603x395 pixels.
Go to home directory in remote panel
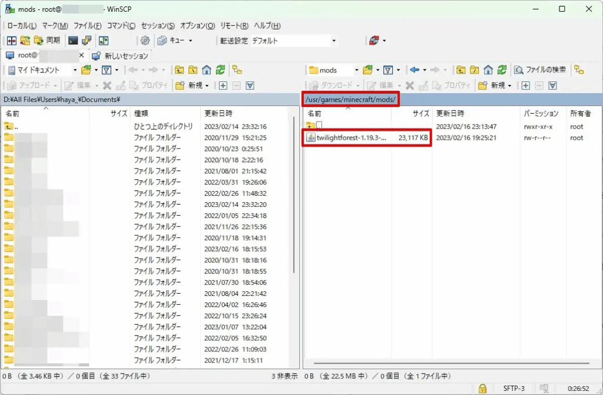(x=489, y=70)
